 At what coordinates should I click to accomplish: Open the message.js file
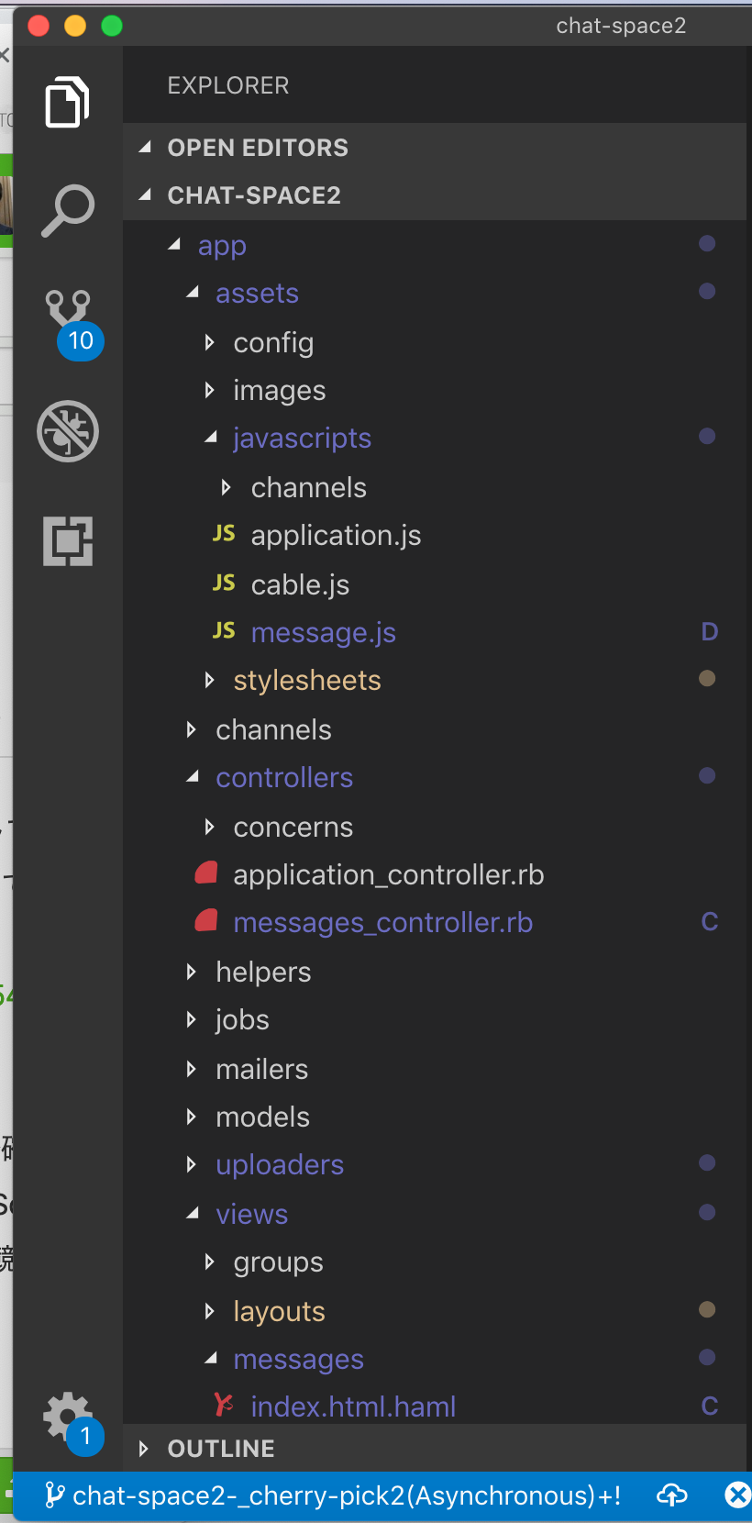click(323, 633)
